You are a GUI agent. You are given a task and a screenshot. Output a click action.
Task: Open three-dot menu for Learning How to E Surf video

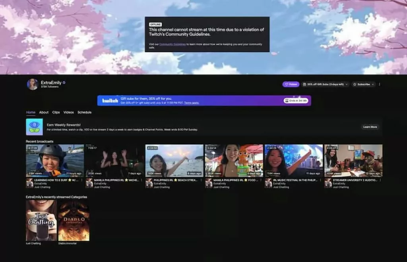pos(81,180)
